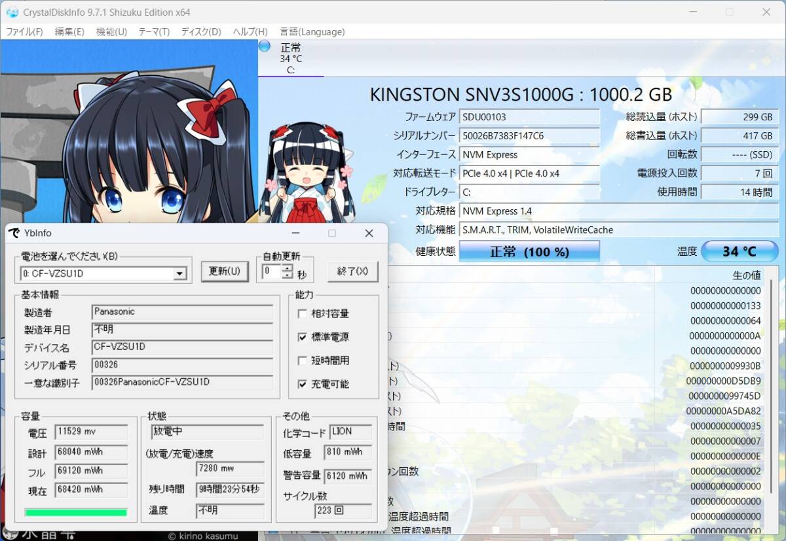Click the CrystalDiskInfo title bar app icon
This screenshot has height=541, width=786.
(12, 12)
